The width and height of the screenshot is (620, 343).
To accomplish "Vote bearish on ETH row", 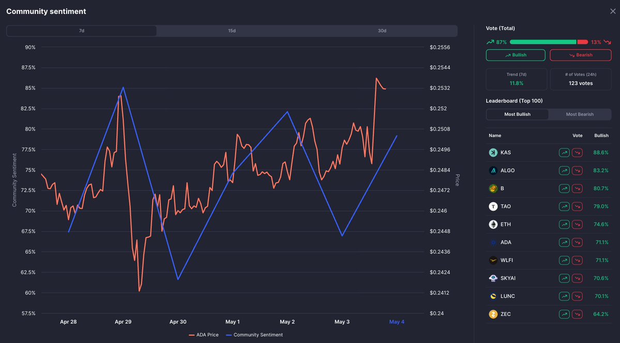I will click(577, 224).
